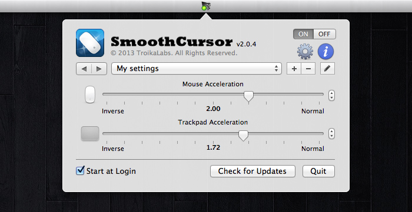Open the gear settings icon
The image size is (412, 212).
click(305, 51)
